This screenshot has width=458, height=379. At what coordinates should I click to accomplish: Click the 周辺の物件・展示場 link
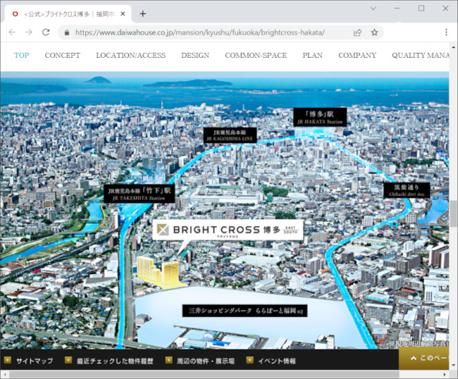[x=206, y=361]
